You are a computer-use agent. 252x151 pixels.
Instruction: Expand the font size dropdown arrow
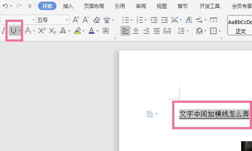click(67, 20)
